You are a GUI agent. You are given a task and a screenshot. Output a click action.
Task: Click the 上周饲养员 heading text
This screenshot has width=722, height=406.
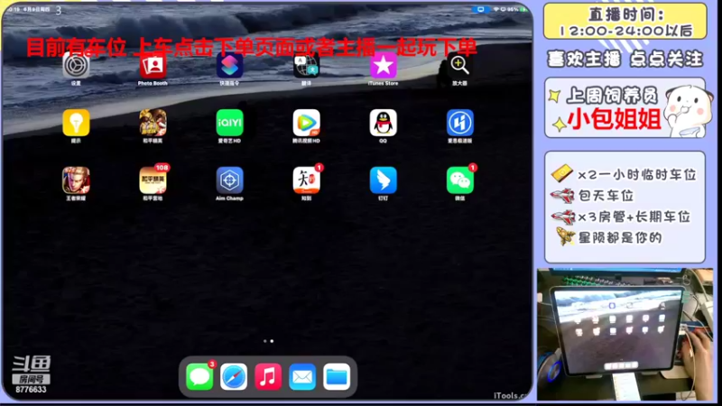[x=612, y=96]
